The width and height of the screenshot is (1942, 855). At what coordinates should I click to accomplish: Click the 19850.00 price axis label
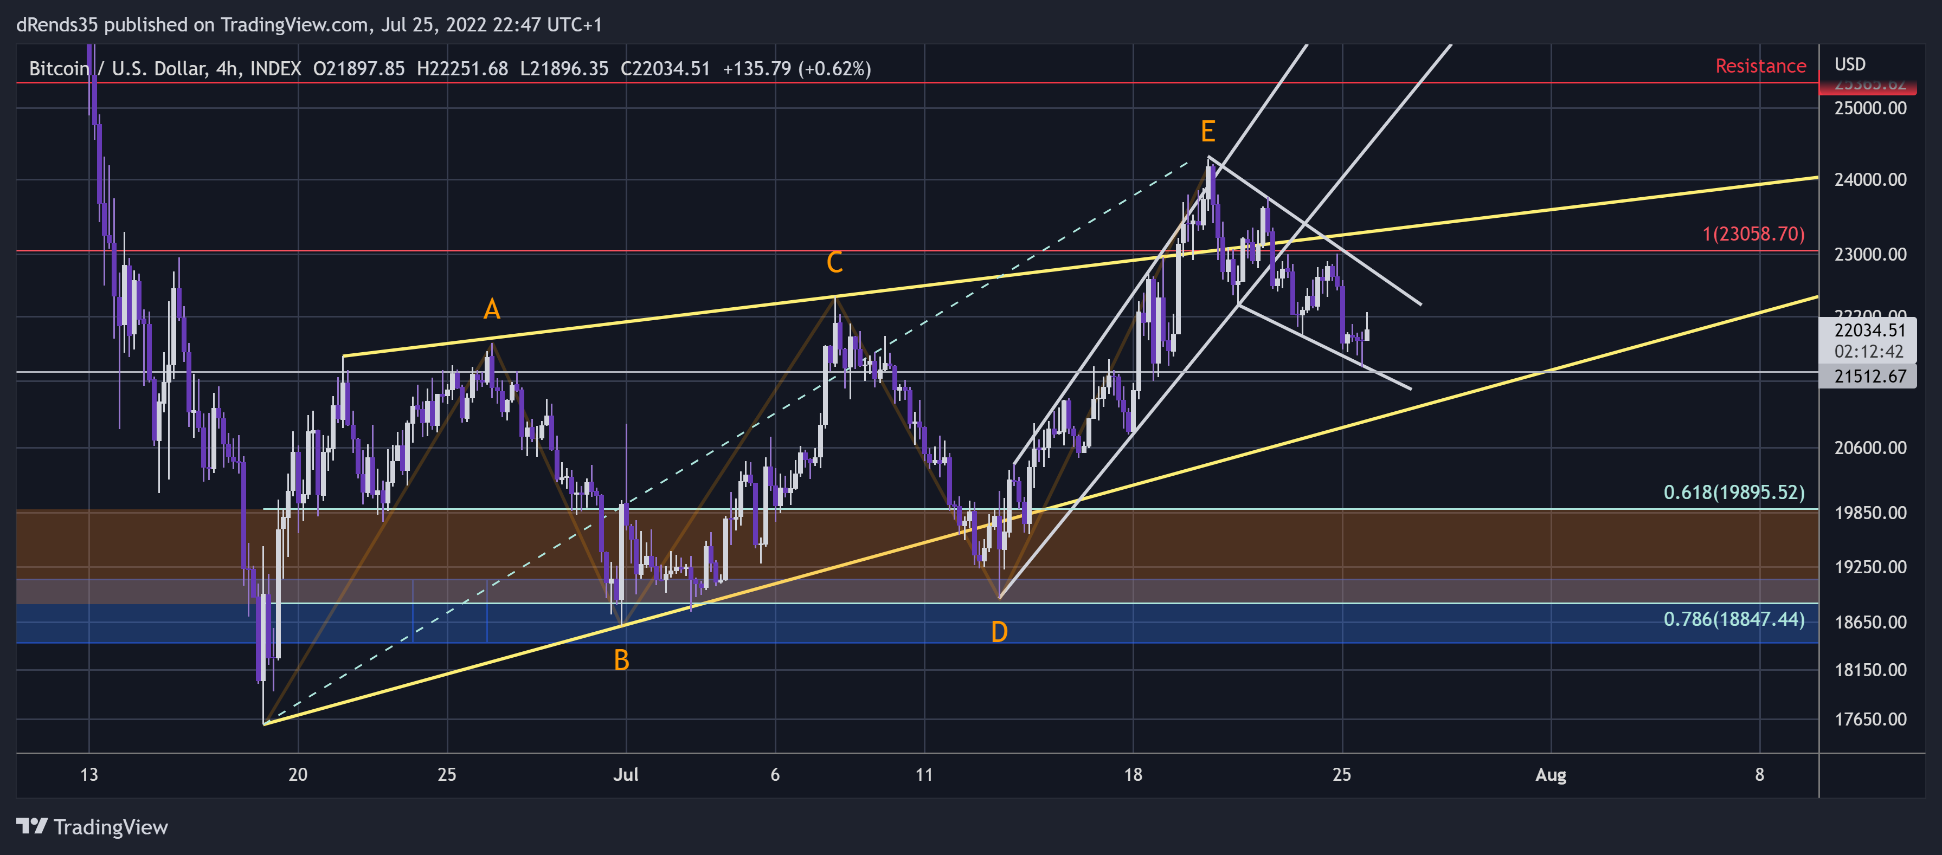[1870, 512]
